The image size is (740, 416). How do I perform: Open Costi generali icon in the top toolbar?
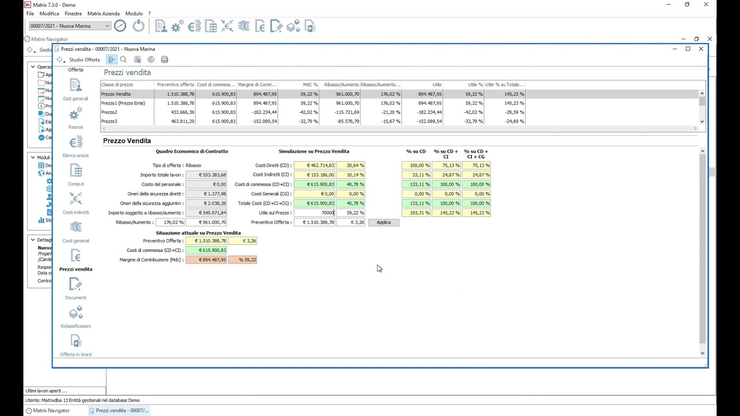point(244,26)
